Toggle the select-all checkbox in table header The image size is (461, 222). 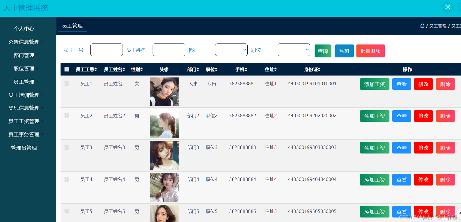point(67,69)
